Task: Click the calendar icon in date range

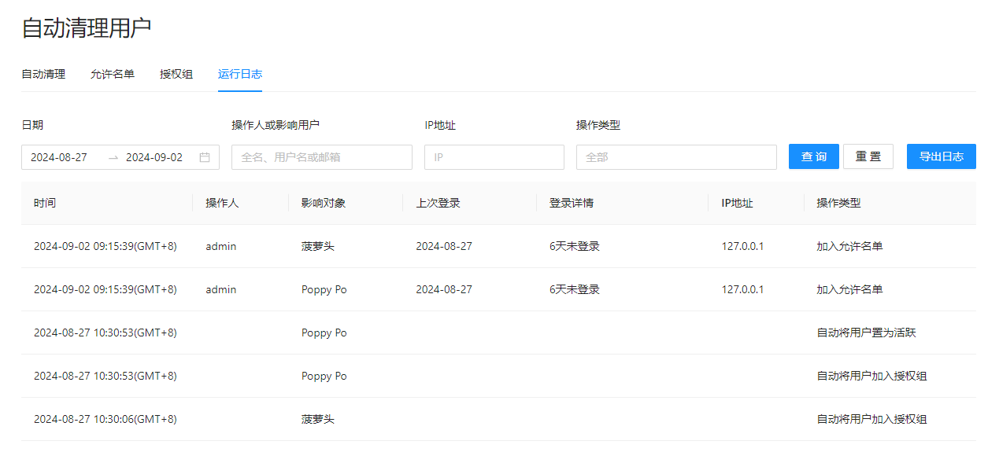Action: pyautogui.click(x=205, y=157)
